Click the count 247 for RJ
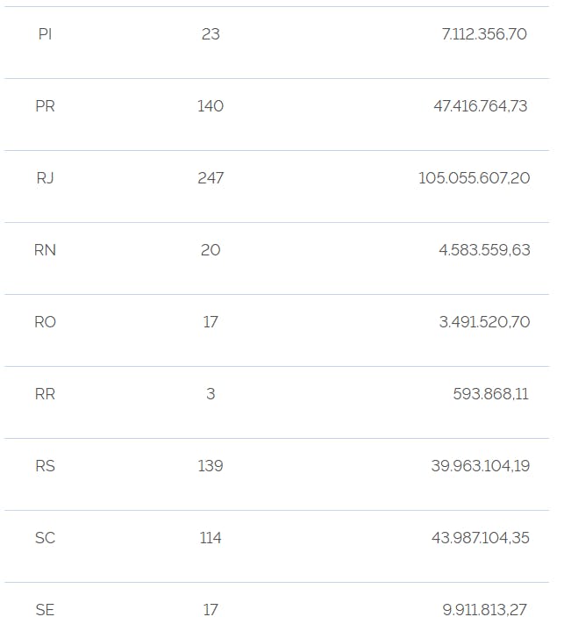Viewport: 564px width, 617px height. click(x=211, y=178)
